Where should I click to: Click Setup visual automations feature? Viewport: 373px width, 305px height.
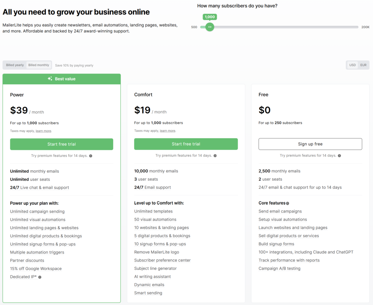(x=283, y=219)
